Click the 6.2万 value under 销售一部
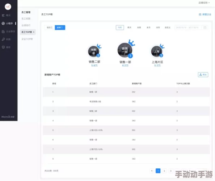215x181 pixels. click(125, 66)
